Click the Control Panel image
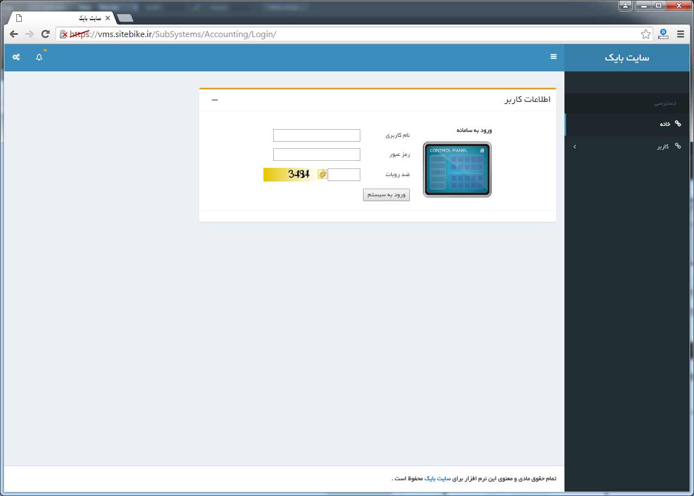 click(x=457, y=170)
